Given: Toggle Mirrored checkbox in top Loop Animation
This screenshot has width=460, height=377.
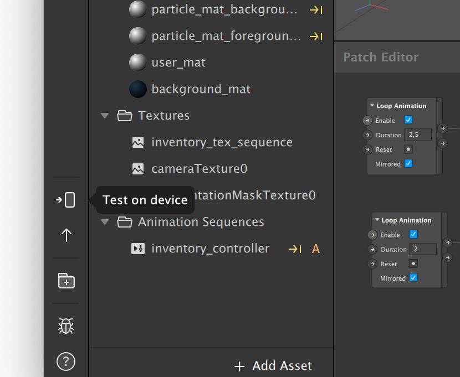Looking at the screenshot, I should [x=408, y=164].
